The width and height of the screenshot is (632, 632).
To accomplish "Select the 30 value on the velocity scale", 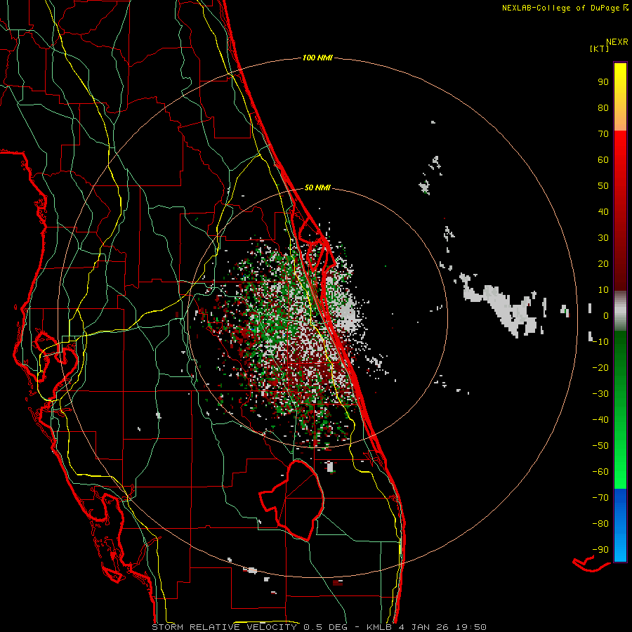I will coord(603,238).
